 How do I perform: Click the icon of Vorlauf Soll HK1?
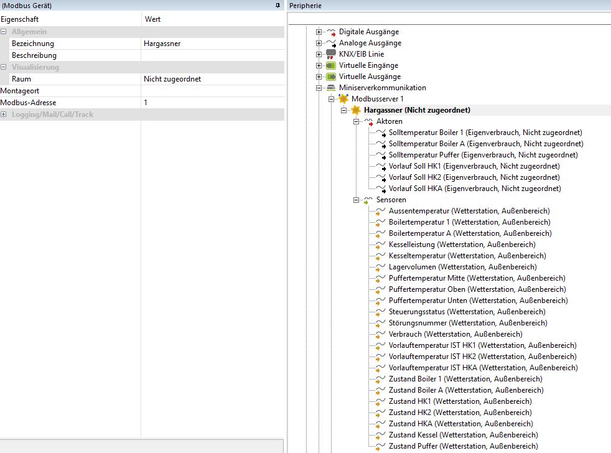381,167
